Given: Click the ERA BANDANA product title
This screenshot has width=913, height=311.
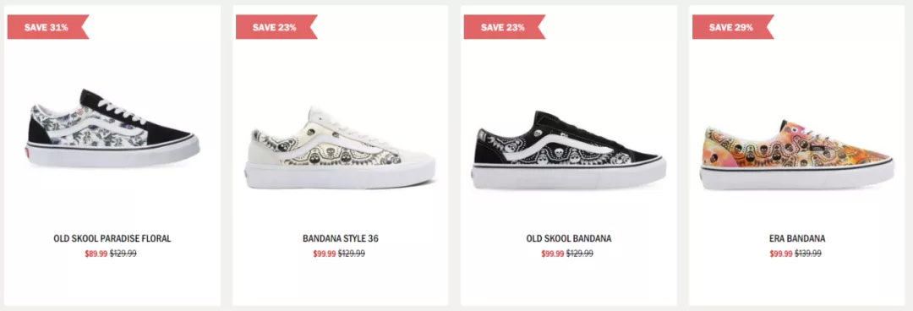Looking at the screenshot, I should [x=797, y=239].
